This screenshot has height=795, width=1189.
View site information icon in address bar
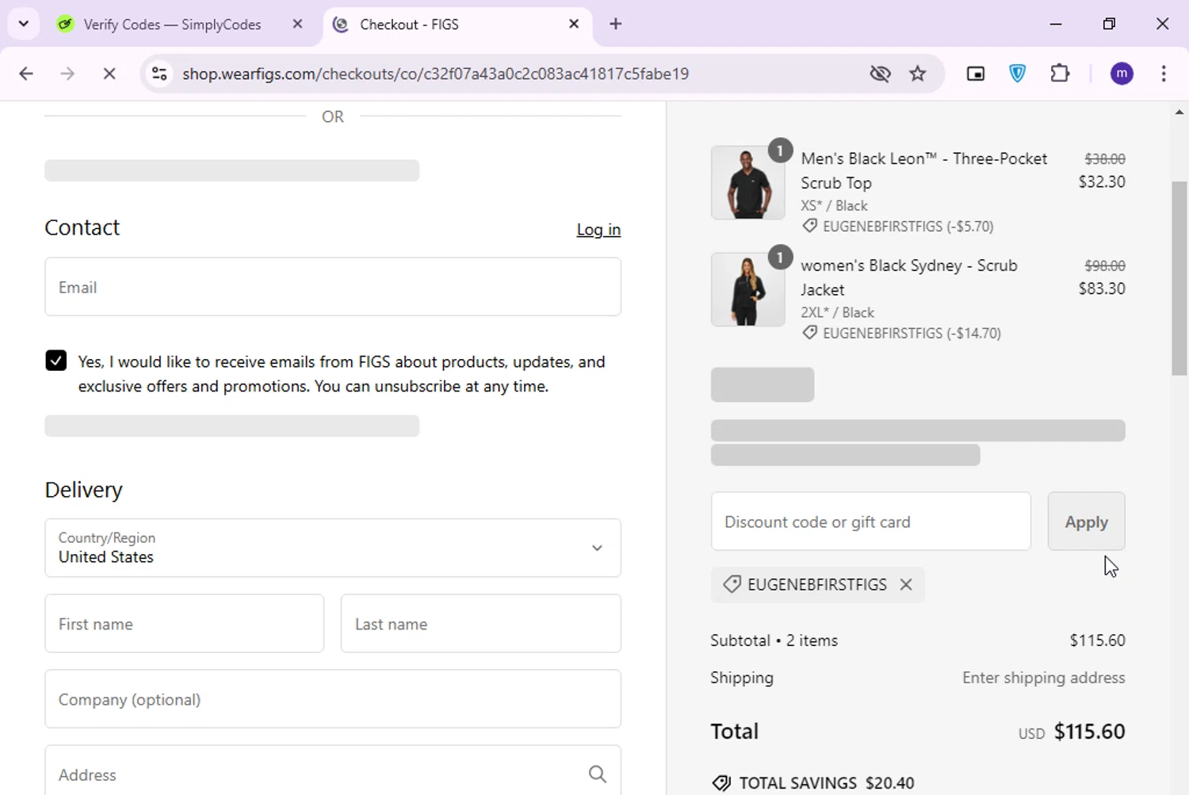159,74
